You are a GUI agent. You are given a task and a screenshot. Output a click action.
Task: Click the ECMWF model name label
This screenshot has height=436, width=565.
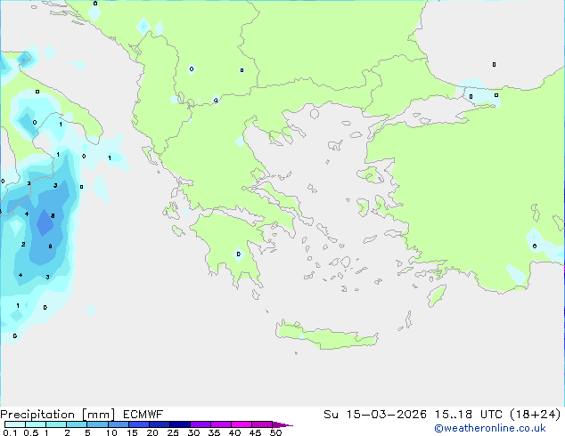click(x=143, y=415)
